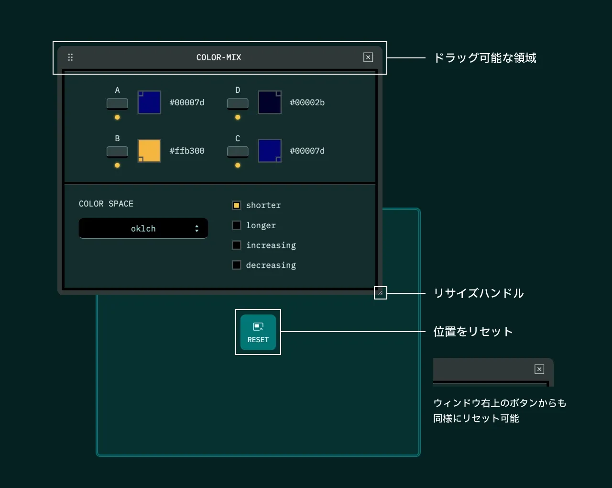Check the "increasing" checkbox

pos(236,245)
